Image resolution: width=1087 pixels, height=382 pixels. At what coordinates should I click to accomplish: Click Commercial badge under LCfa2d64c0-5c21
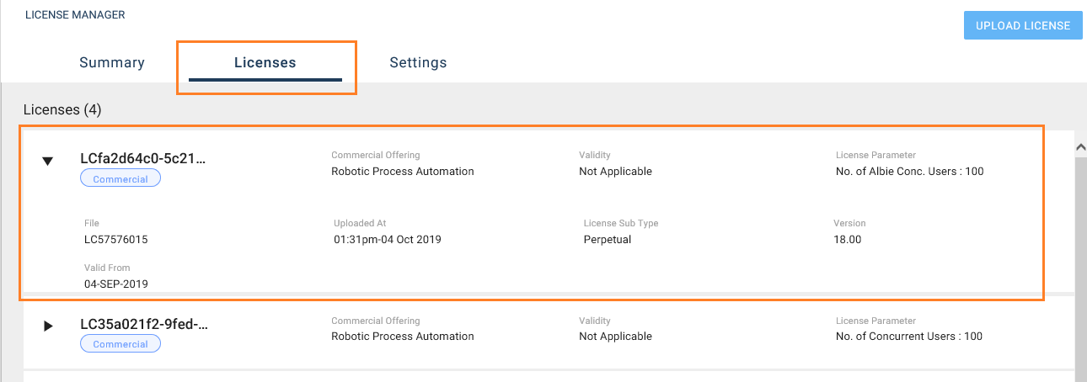[x=120, y=179]
